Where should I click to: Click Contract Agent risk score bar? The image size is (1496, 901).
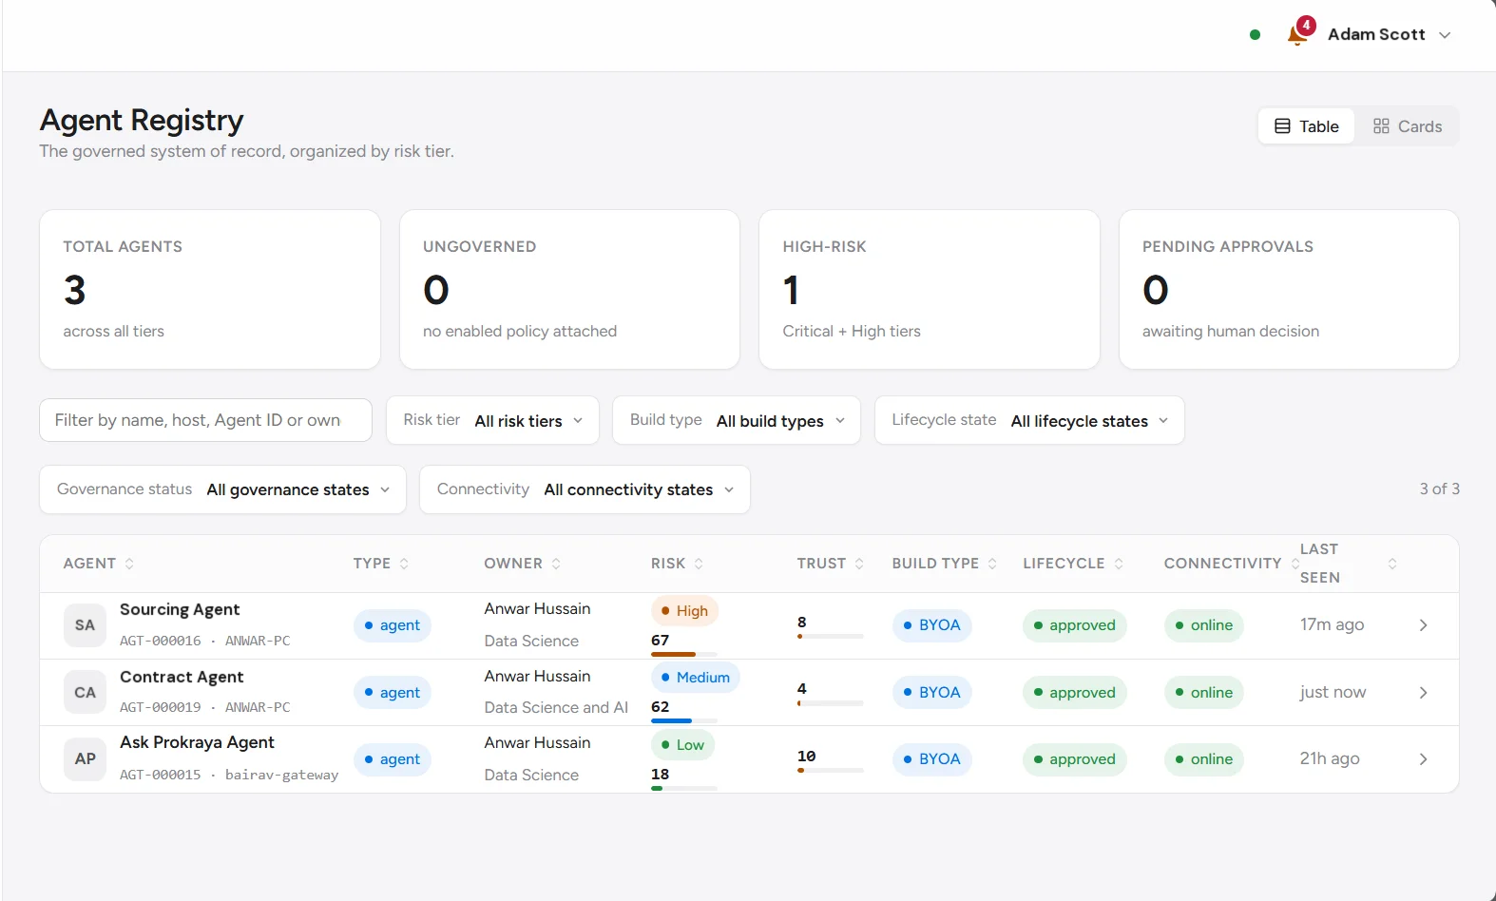[x=684, y=721]
